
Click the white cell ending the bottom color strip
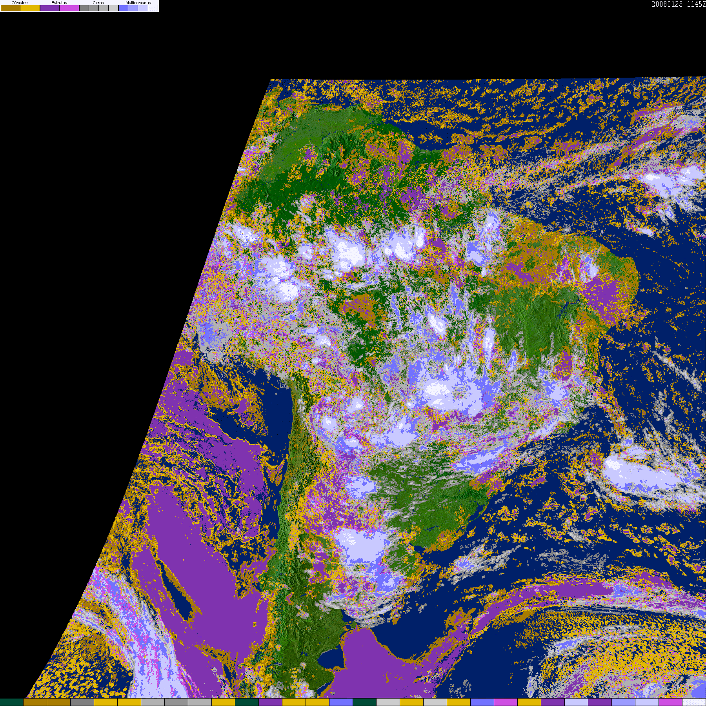(x=694, y=702)
